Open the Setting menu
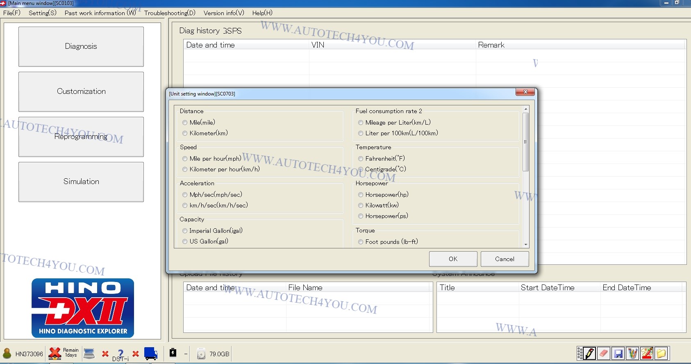The width and height of the screenshot is (691, 364). [42, 13]
